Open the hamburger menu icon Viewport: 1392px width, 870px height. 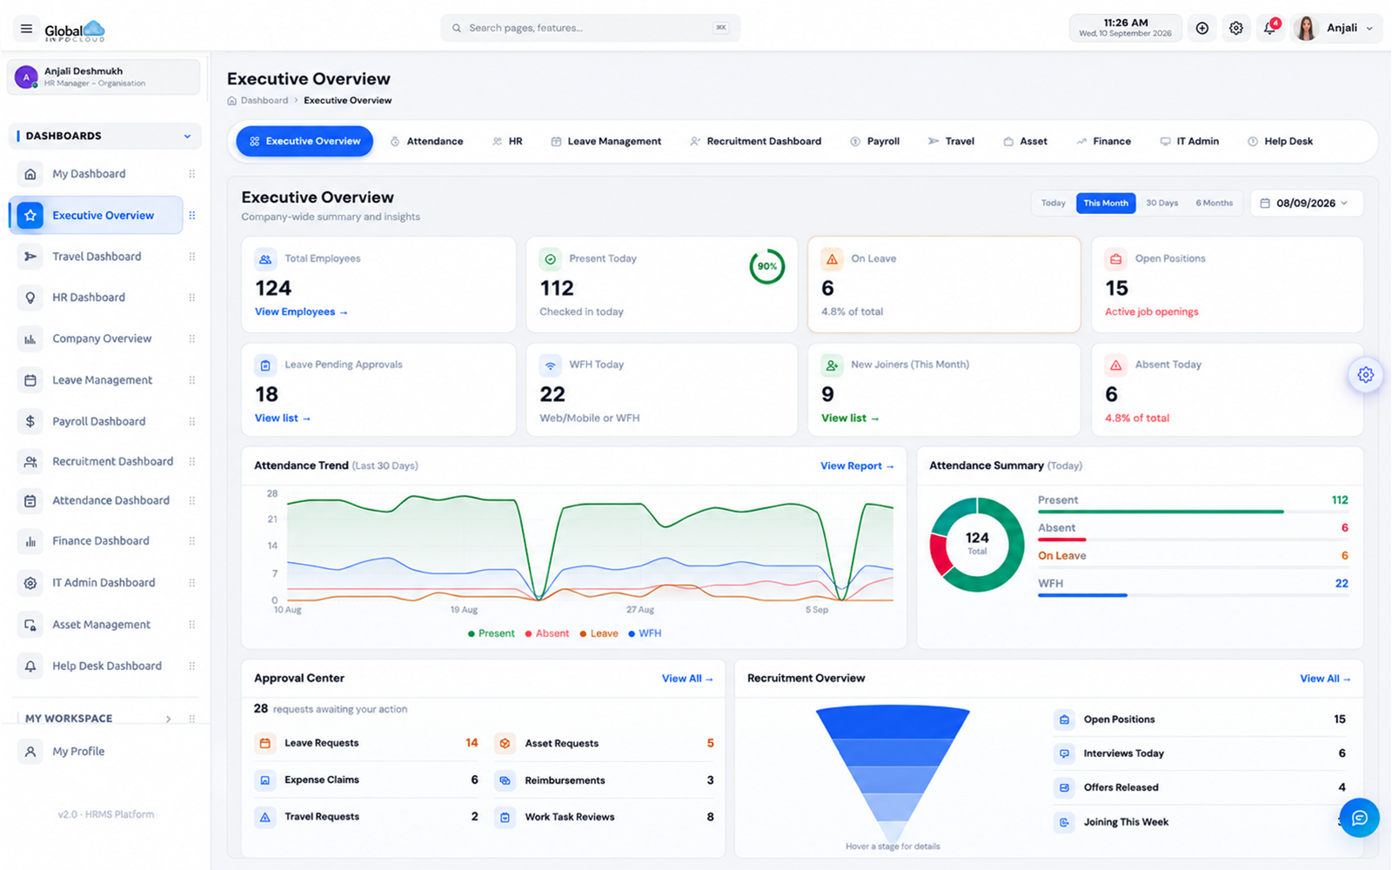pyautogui.click(x=26, y=29)
